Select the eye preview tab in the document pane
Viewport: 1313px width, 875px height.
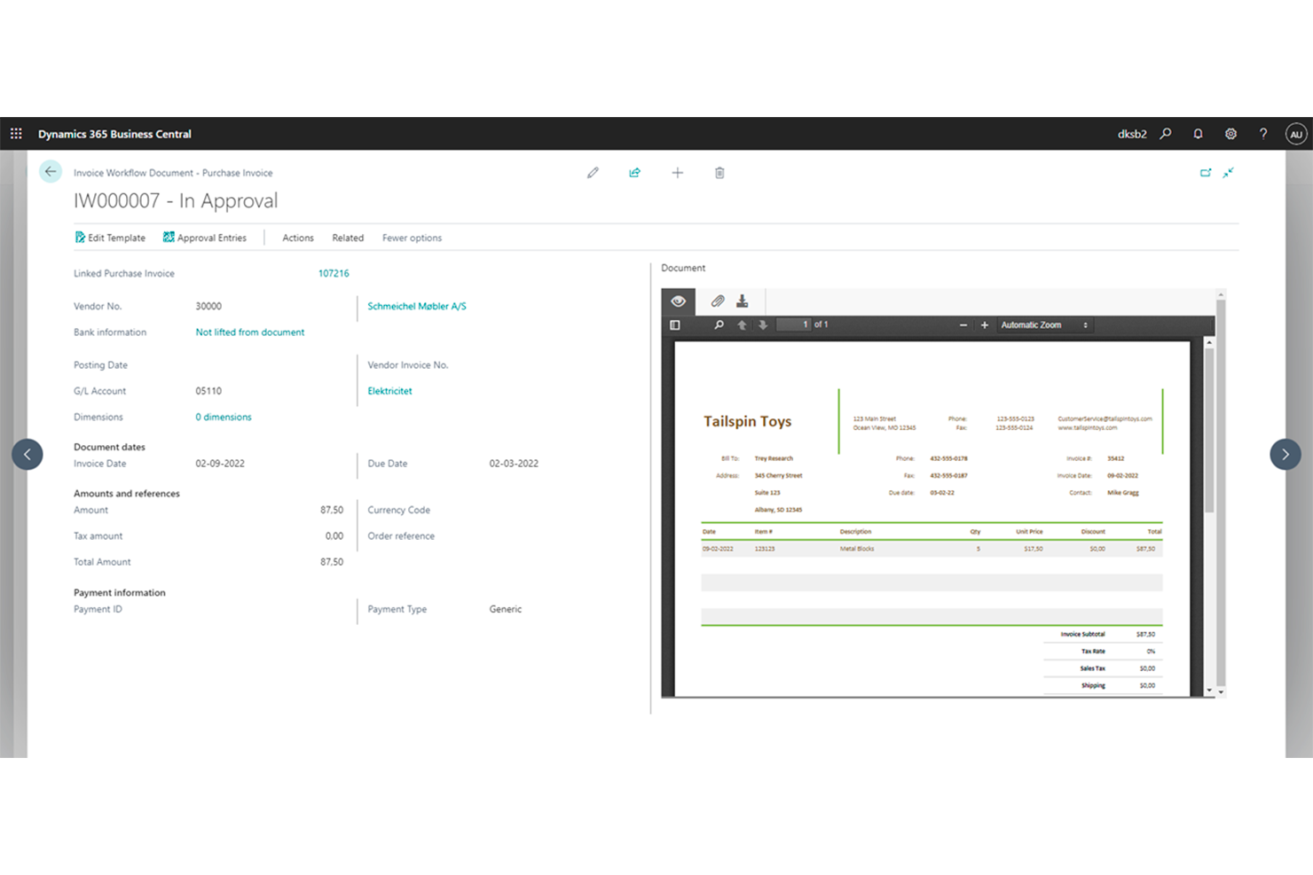(679, 301)
